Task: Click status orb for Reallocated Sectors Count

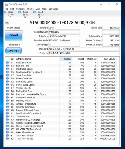Action: pyautogui.click(x=7, y=72)
